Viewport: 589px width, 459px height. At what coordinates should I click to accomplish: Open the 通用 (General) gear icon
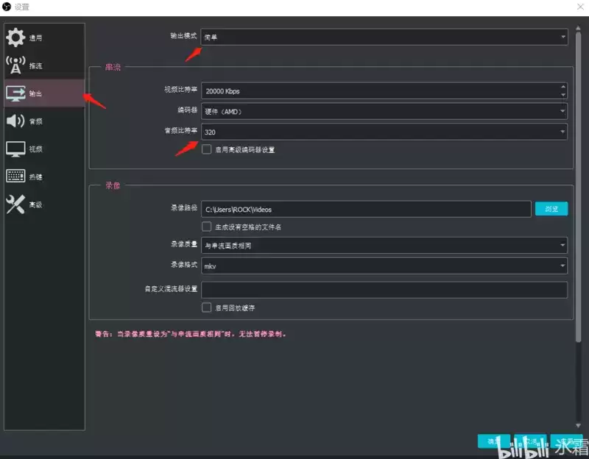[x=15, y=38]
